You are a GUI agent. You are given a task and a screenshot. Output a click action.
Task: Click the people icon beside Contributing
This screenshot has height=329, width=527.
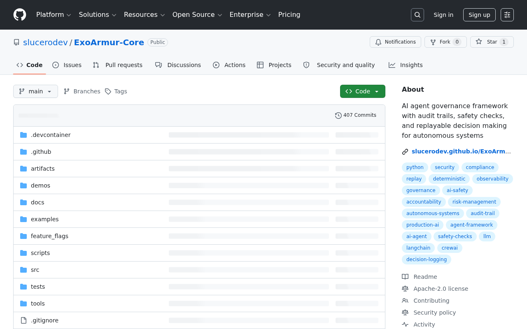coord(405,301)
